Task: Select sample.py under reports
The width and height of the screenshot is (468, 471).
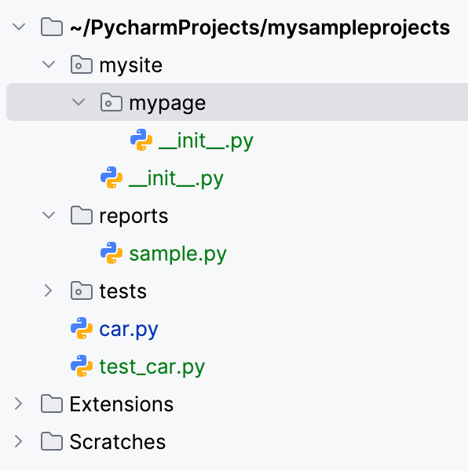Action: [x=177, y=254]
